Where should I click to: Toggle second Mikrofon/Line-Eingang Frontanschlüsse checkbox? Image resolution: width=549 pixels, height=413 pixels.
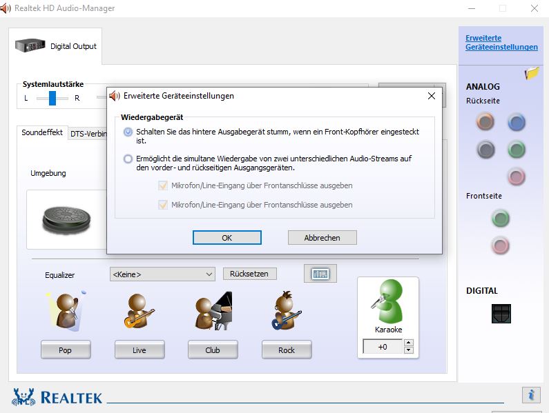pos(163,205)
